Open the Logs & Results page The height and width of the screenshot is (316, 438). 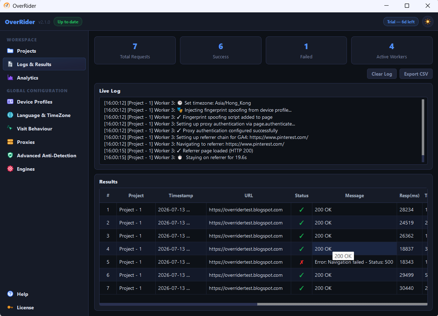click(44, 64)
